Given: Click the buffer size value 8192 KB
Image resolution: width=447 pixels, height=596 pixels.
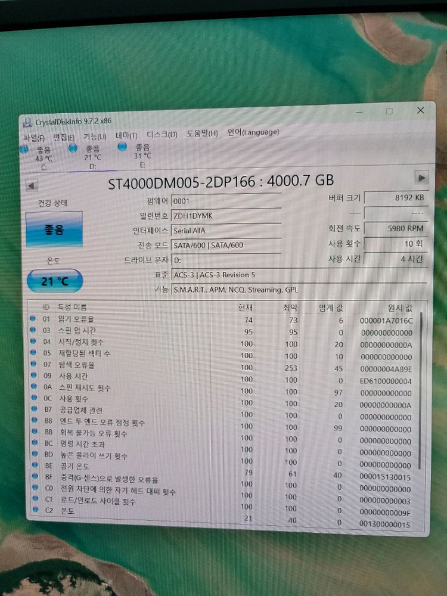Looking at the screenshot, I should point(396,198).
